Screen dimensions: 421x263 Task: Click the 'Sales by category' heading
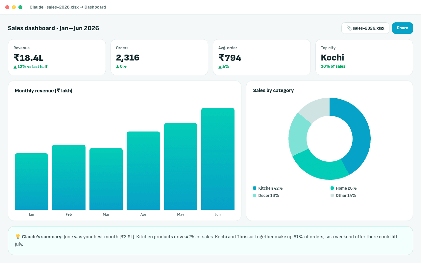(x=273, y=90)
